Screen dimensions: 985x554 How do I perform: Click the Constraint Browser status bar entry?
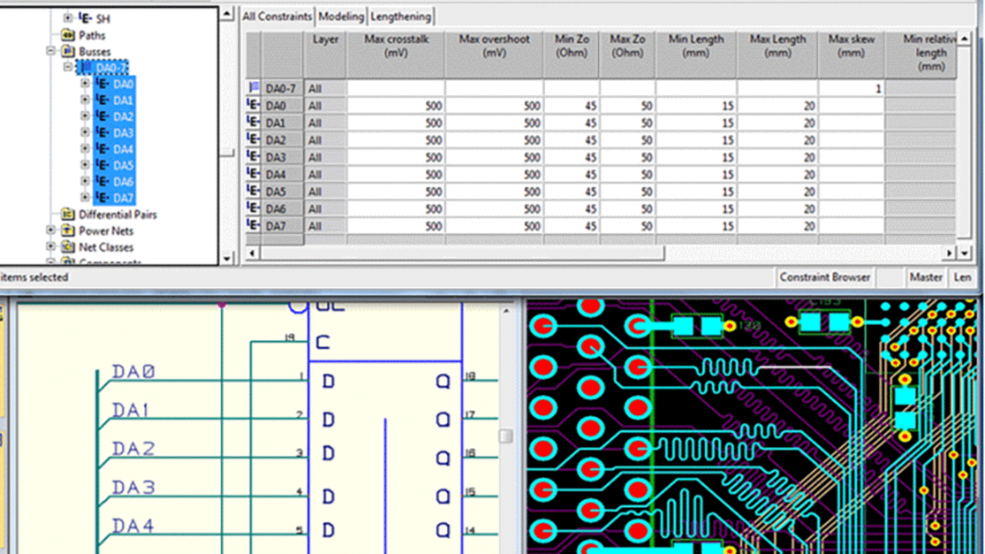click(824, 277)
